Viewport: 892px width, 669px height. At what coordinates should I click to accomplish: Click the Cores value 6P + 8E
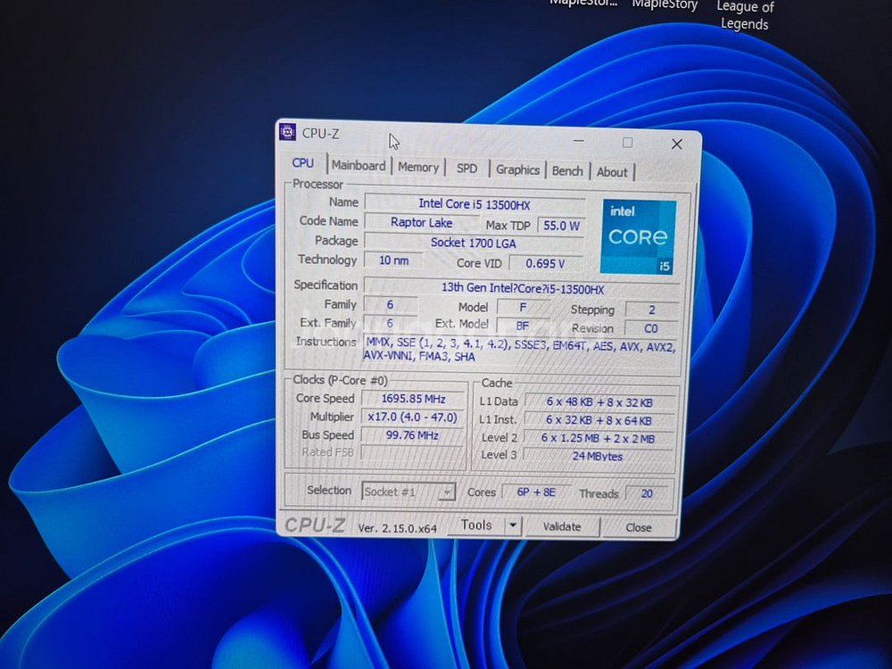point(536,492)
